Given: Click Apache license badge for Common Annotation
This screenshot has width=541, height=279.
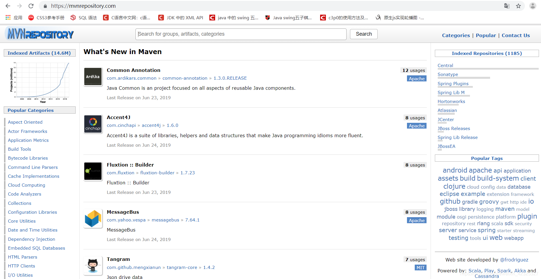Looking at the screenshot, I should coord(416,79).
